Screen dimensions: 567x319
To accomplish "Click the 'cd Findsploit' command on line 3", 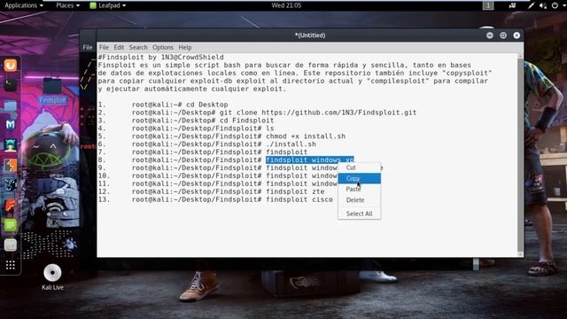I will (x=246, y=121).
